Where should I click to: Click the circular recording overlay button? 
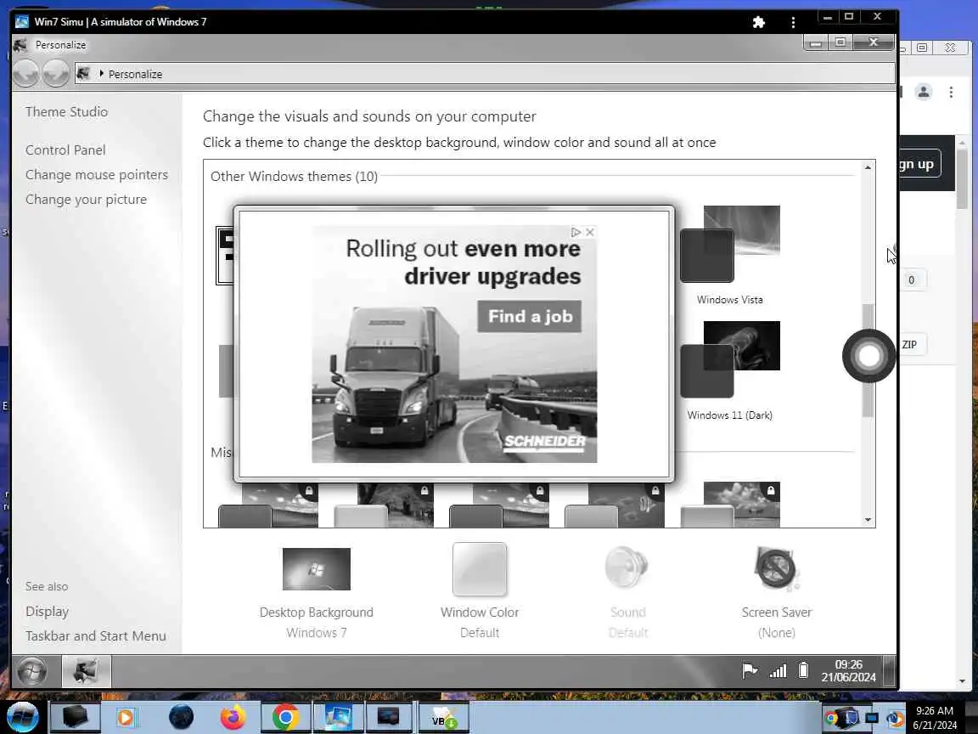(868, 356)
